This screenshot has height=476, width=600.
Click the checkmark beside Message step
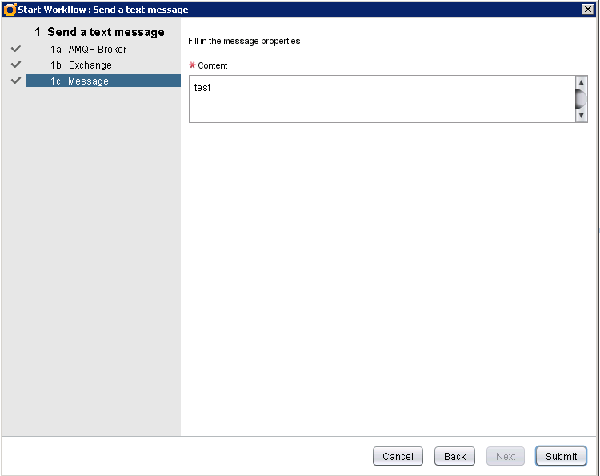[x=16, y=81]
